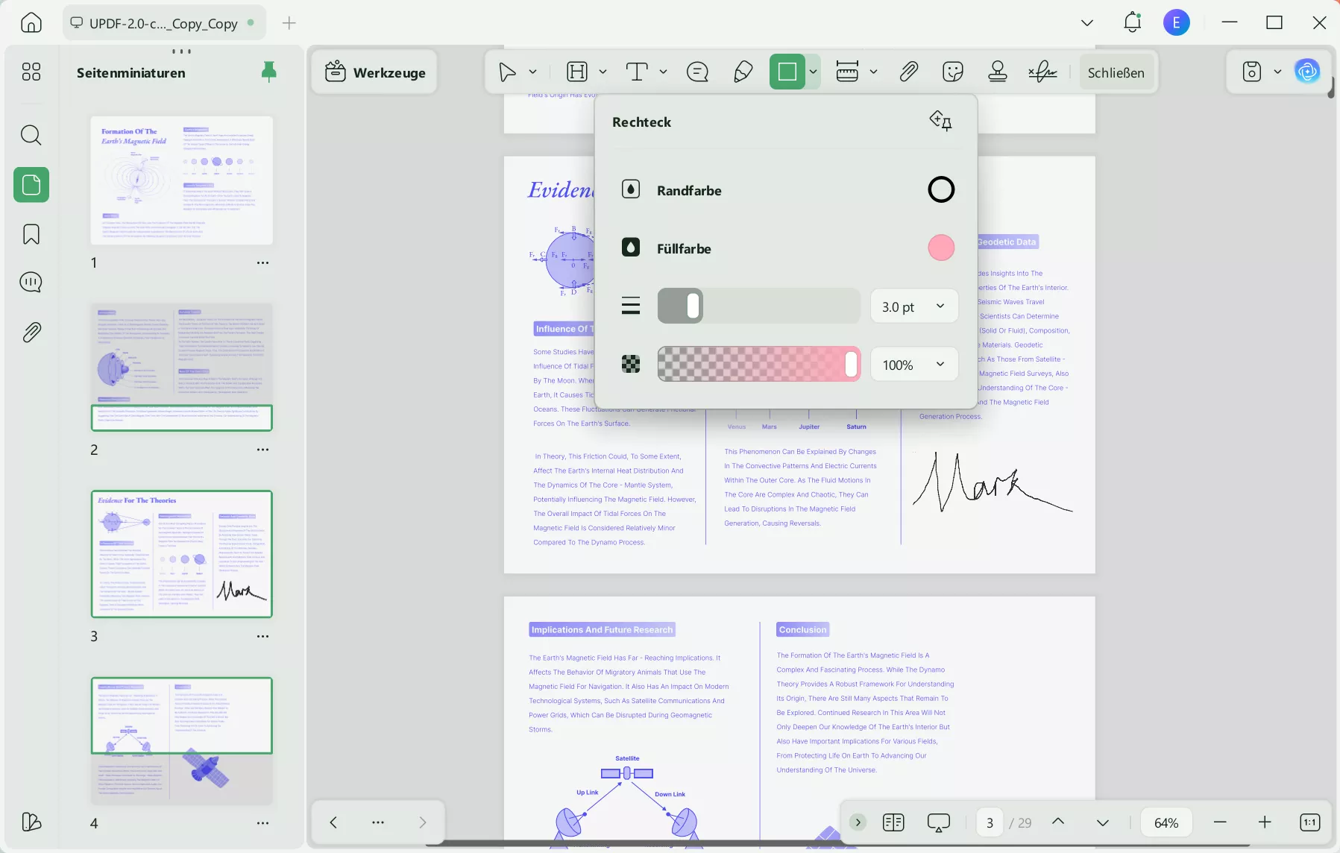
Task: Open the notifications bell
Action: (x=1132, y=23)
